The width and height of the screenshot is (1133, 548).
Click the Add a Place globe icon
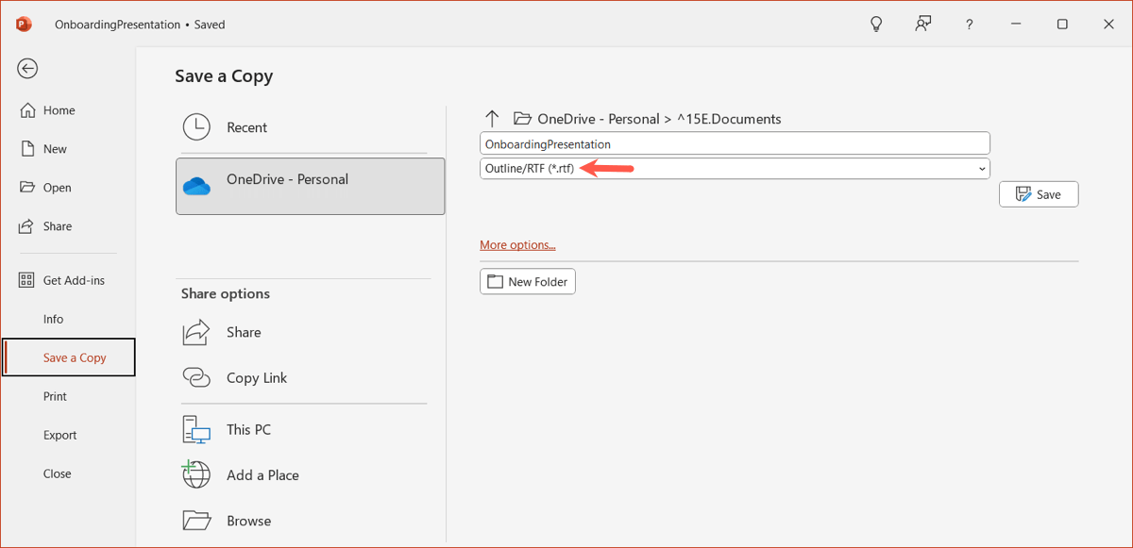point(196,474)
